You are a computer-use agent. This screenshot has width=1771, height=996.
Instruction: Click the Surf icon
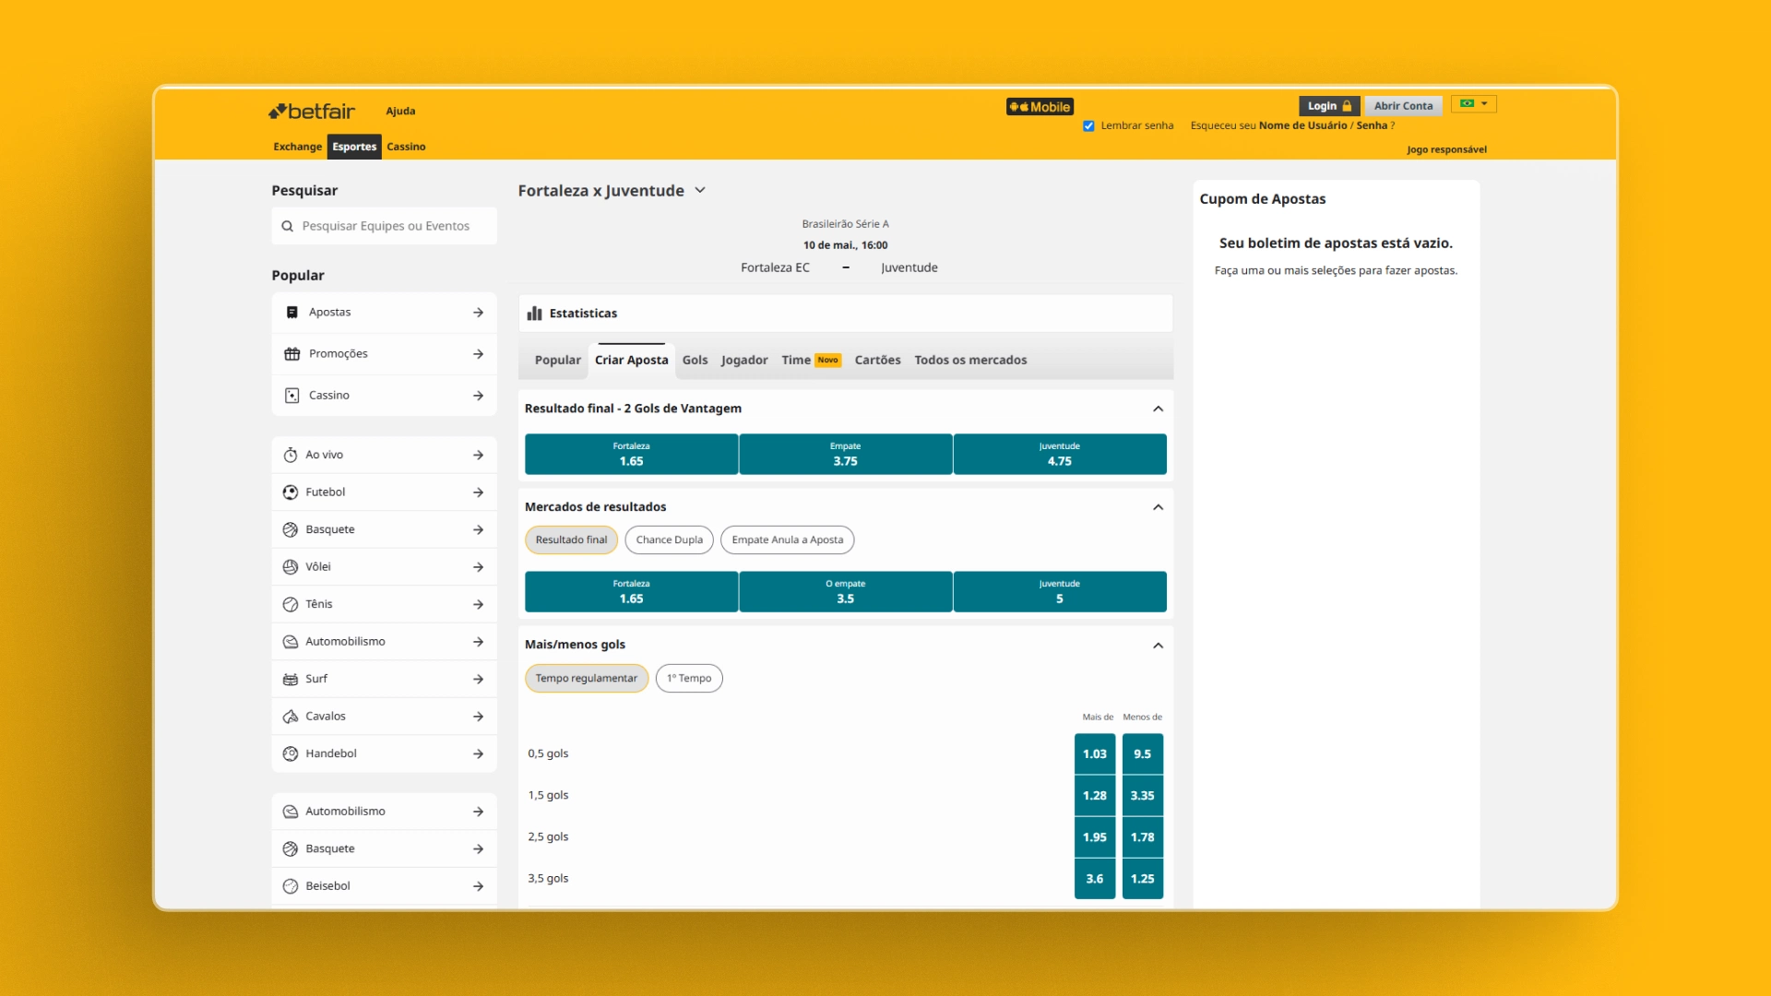[x=290, y=679]
